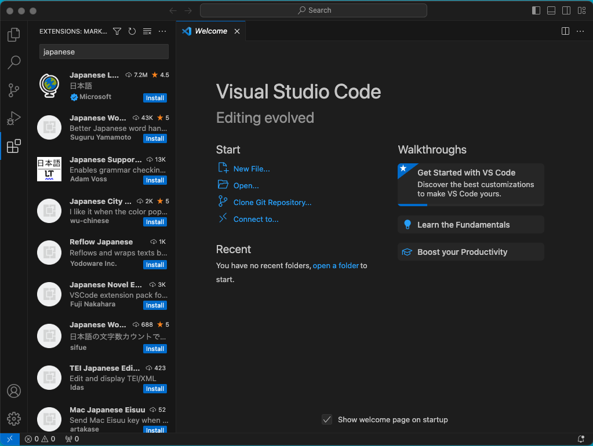Open editor More Actions ellipsis menu

(x=580, y=31)
